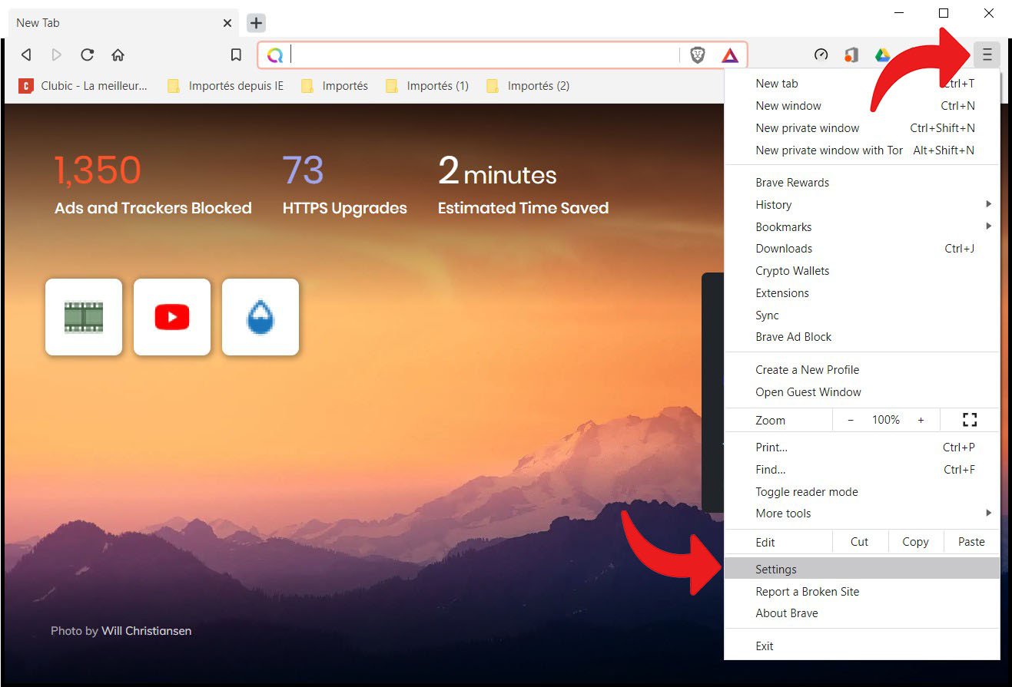Click the Brave Shields lion icon

click(698, 55)
